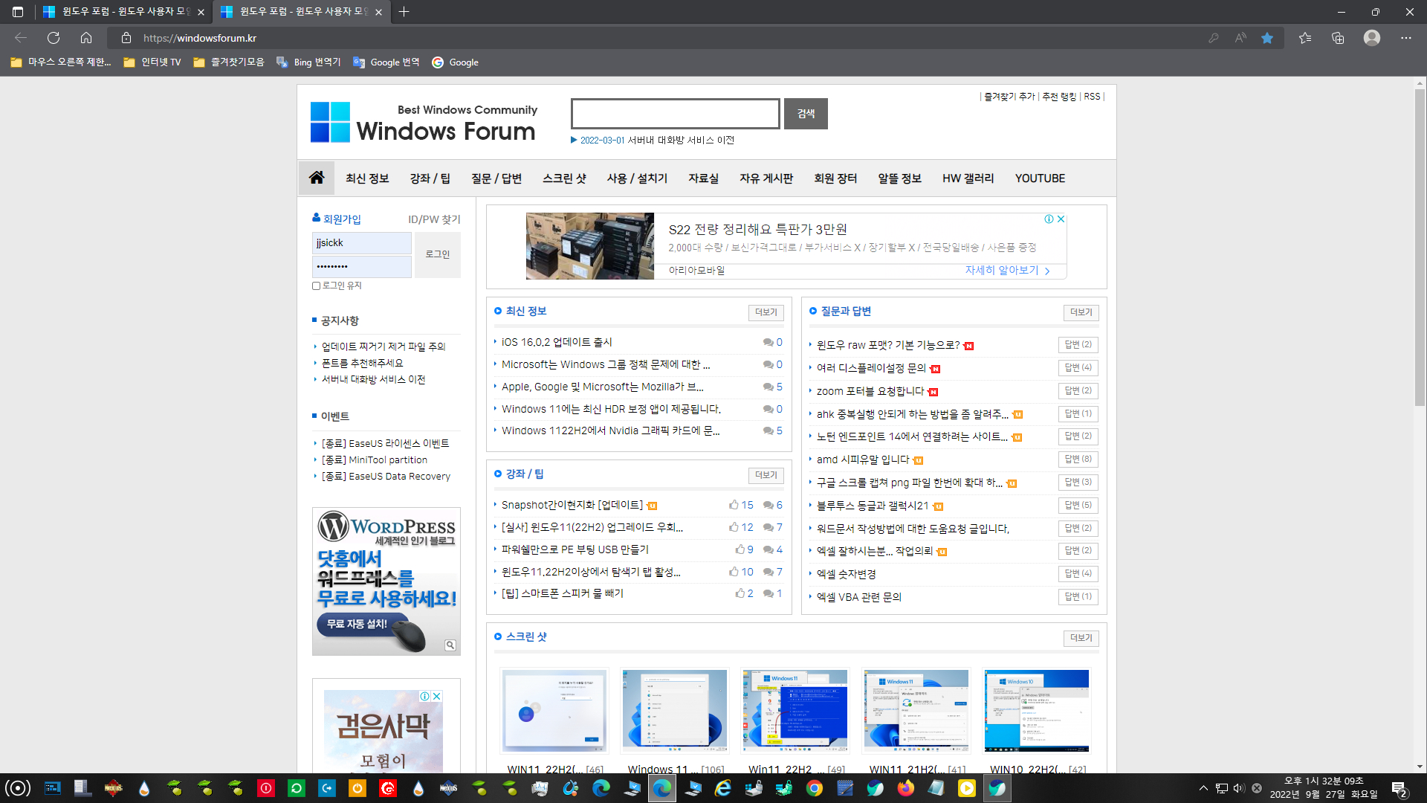
Task: Open the favorites list icon
Action: point(1305,38)
